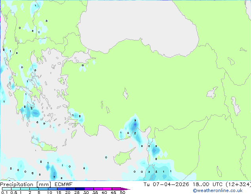Image resolution: width=251 pixels, height=194 pixels.
Task: Click the '0.1' legend scale label
Action: point(5,192)
